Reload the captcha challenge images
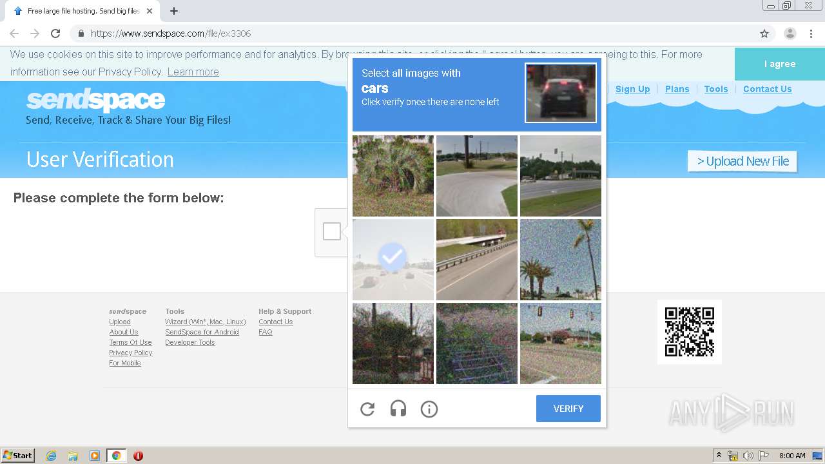 click(x=367, y=409)
